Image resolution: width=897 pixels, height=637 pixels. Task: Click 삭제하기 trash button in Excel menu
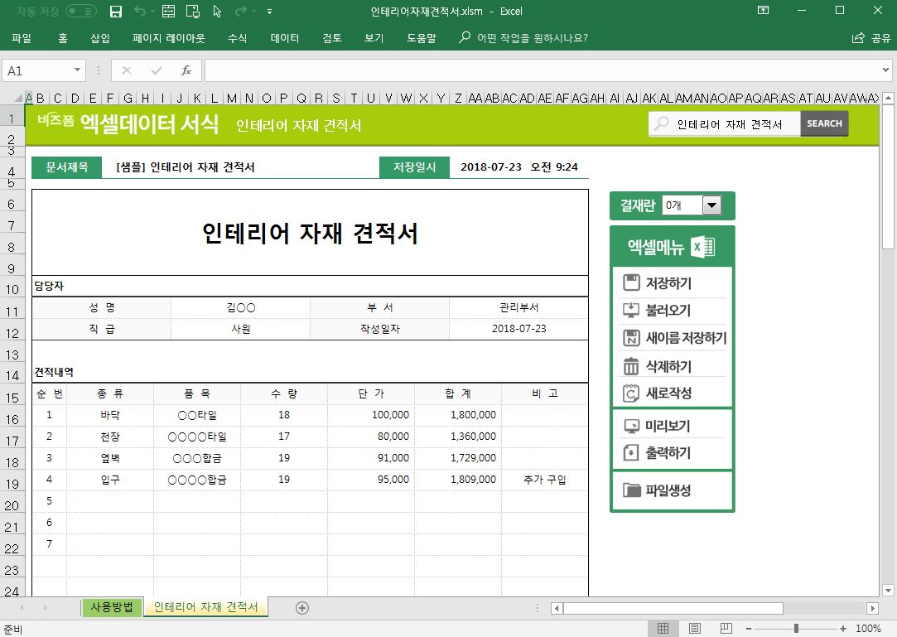pos(668,366)
